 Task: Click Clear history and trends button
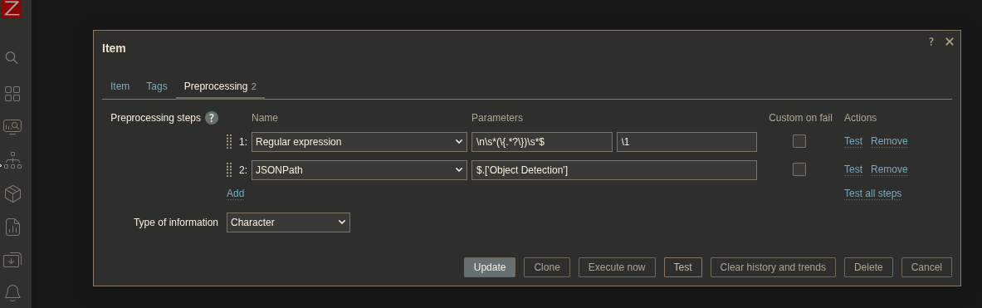tap(773, 267)
